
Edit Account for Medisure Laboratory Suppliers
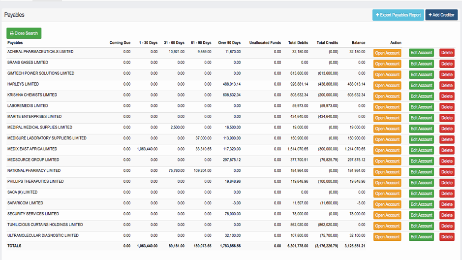click(x=421, y=139)
